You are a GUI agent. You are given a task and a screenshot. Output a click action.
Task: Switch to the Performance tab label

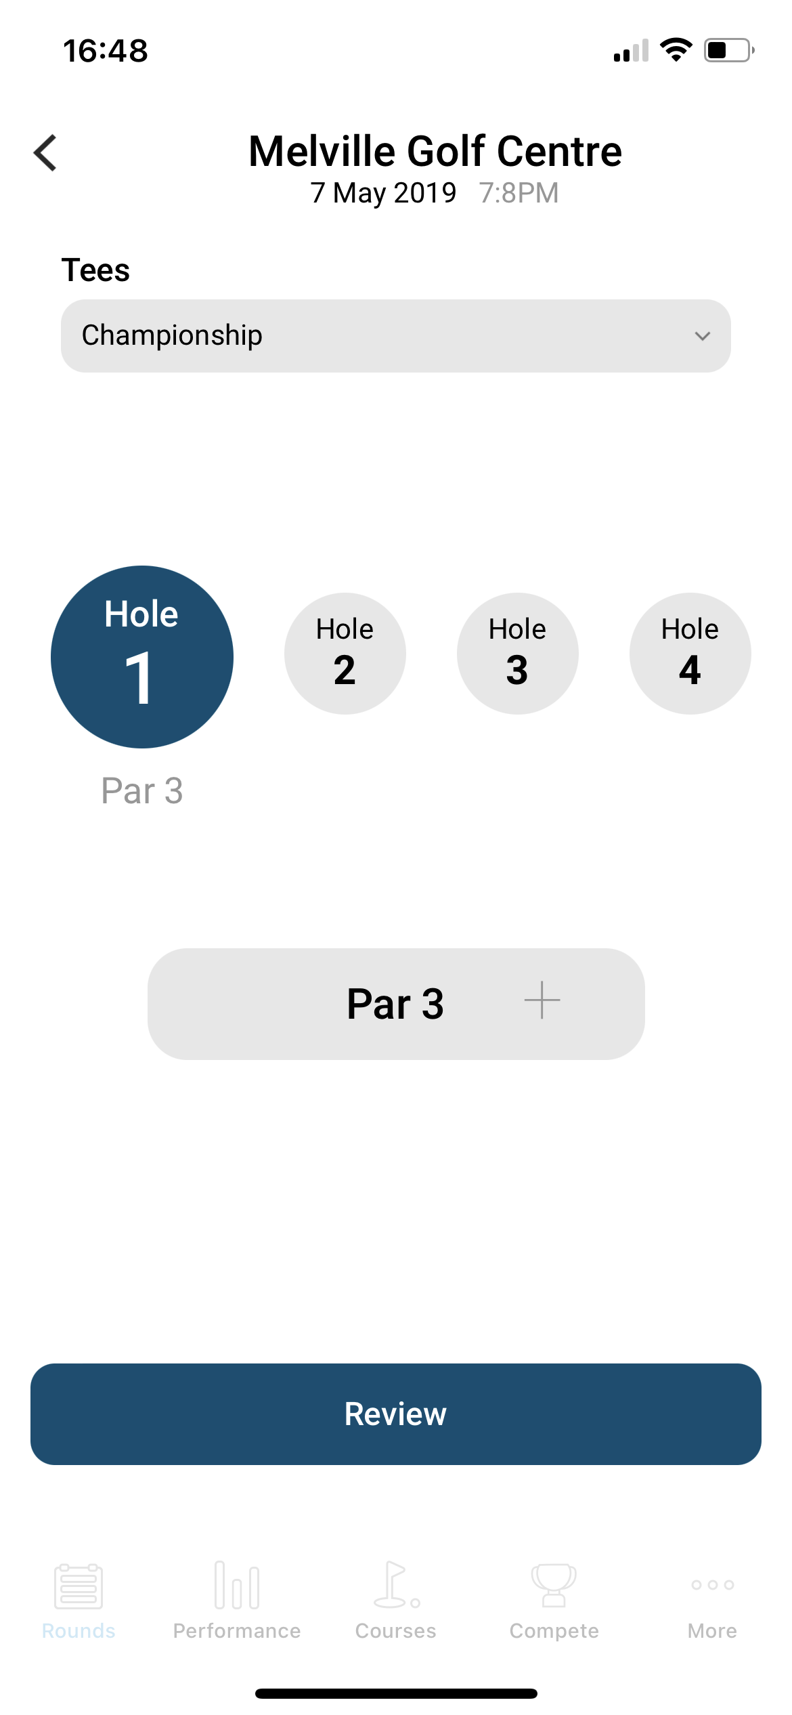click(237, 1631)
